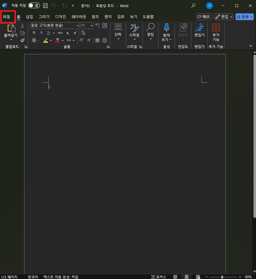256x279 pixels.
Task: Click the Comments (메모) button
Action: [x=204, y=17]
